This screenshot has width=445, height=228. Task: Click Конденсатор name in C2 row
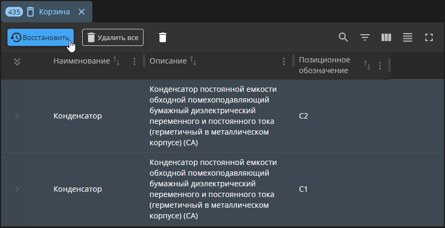78,116
